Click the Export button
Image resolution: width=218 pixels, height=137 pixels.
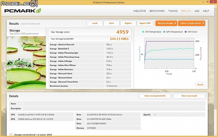click(128, 23)
